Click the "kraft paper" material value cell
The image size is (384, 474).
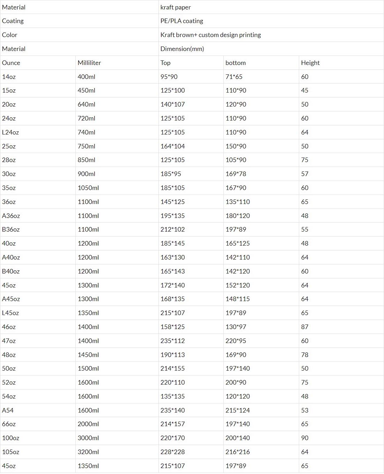[176, 7]
